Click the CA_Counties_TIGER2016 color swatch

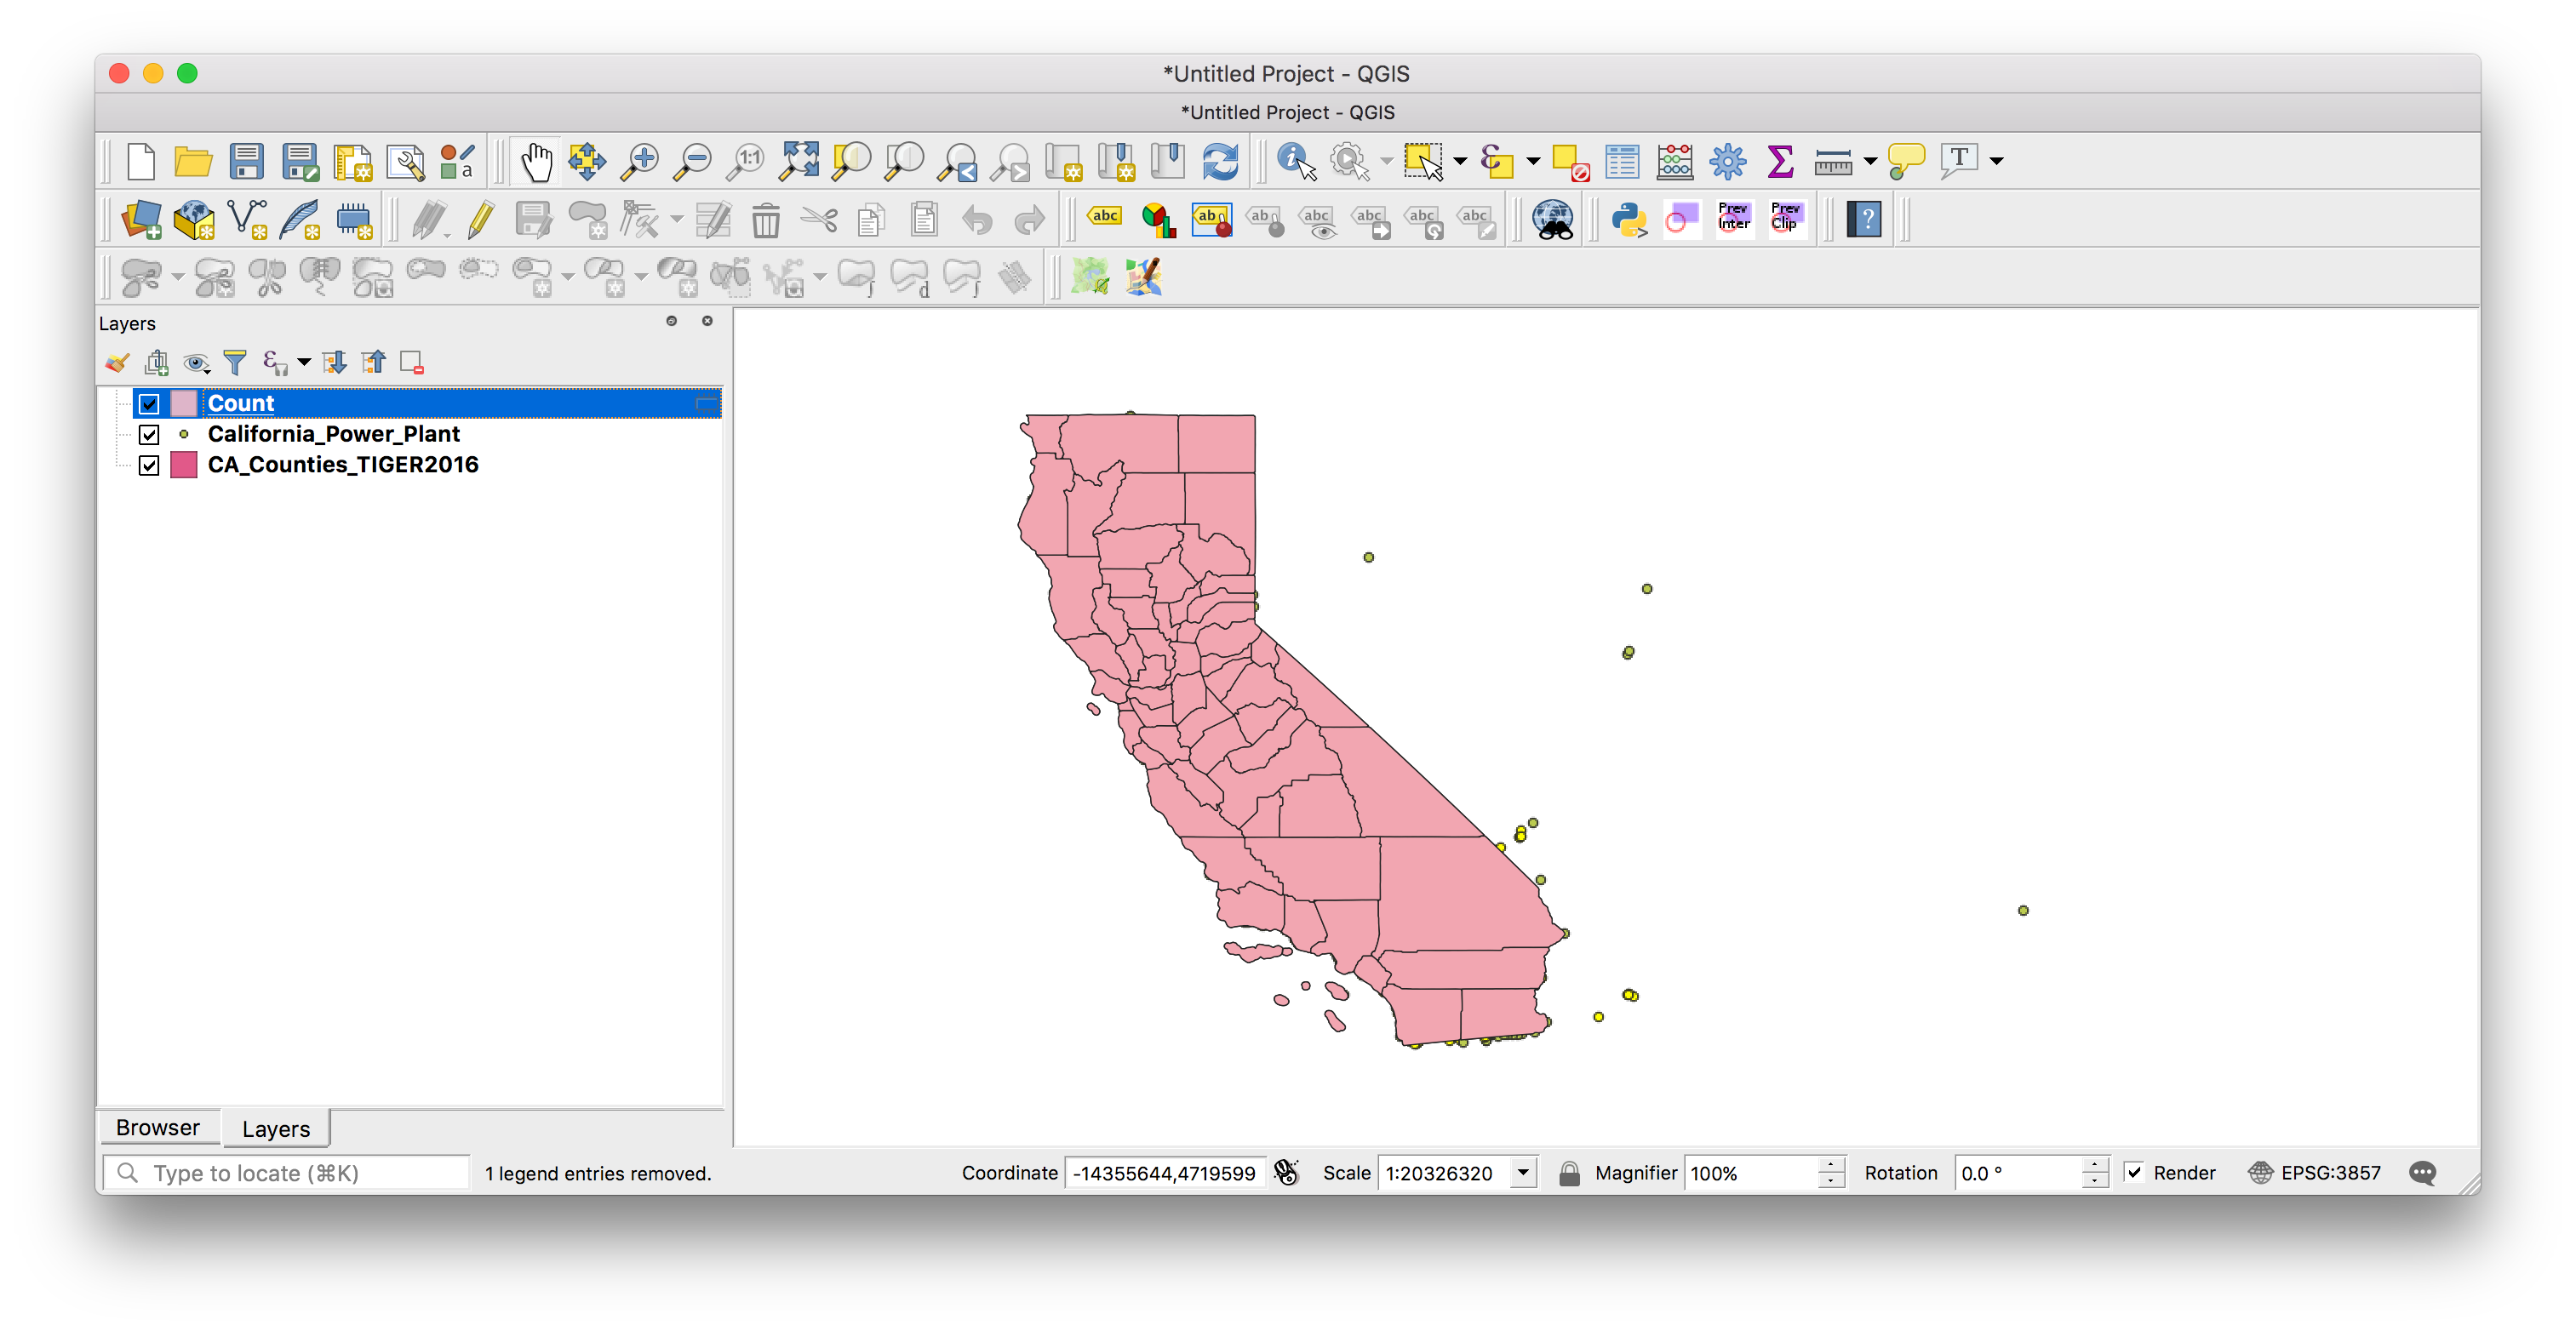(x=183, y=466)
